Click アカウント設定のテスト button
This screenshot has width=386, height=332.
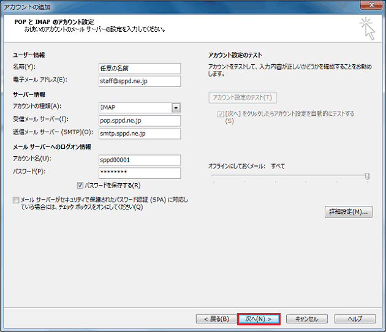pyautogui.click(x=243, y=97)
